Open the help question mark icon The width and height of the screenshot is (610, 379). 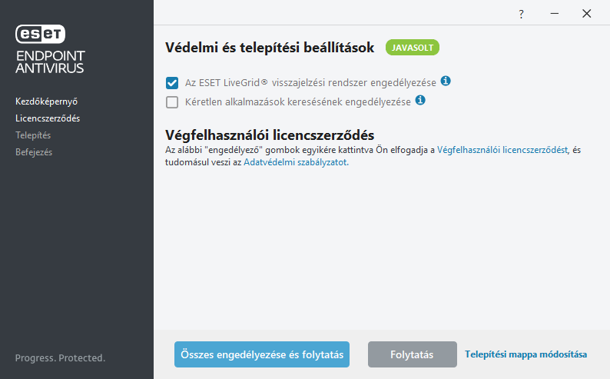tap(521, 15)
